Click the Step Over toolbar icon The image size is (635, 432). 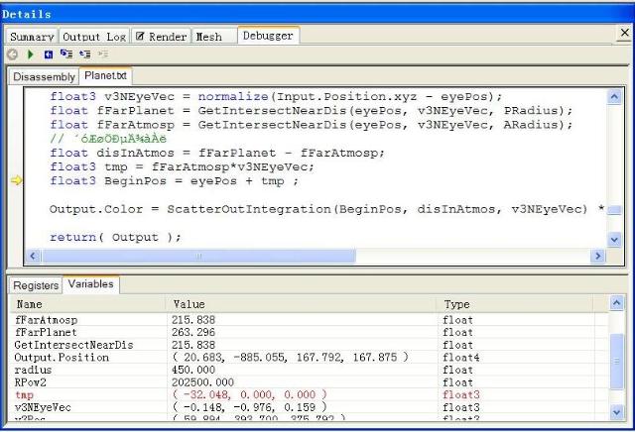pyautogui.click(x=84, y=54)
